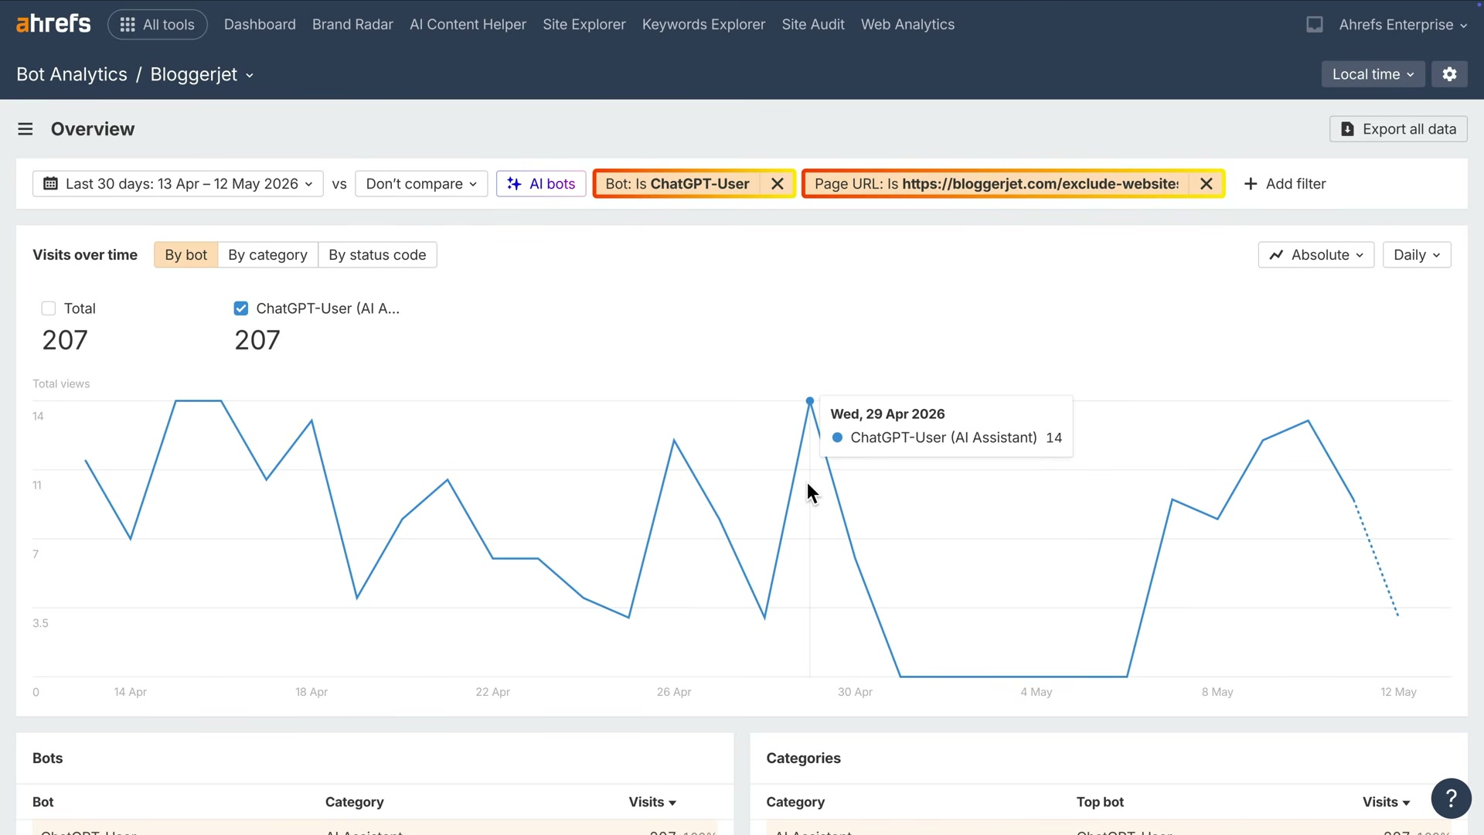Change the Local time setting
Viewport: 1484px width, 835px height.
1373,74
